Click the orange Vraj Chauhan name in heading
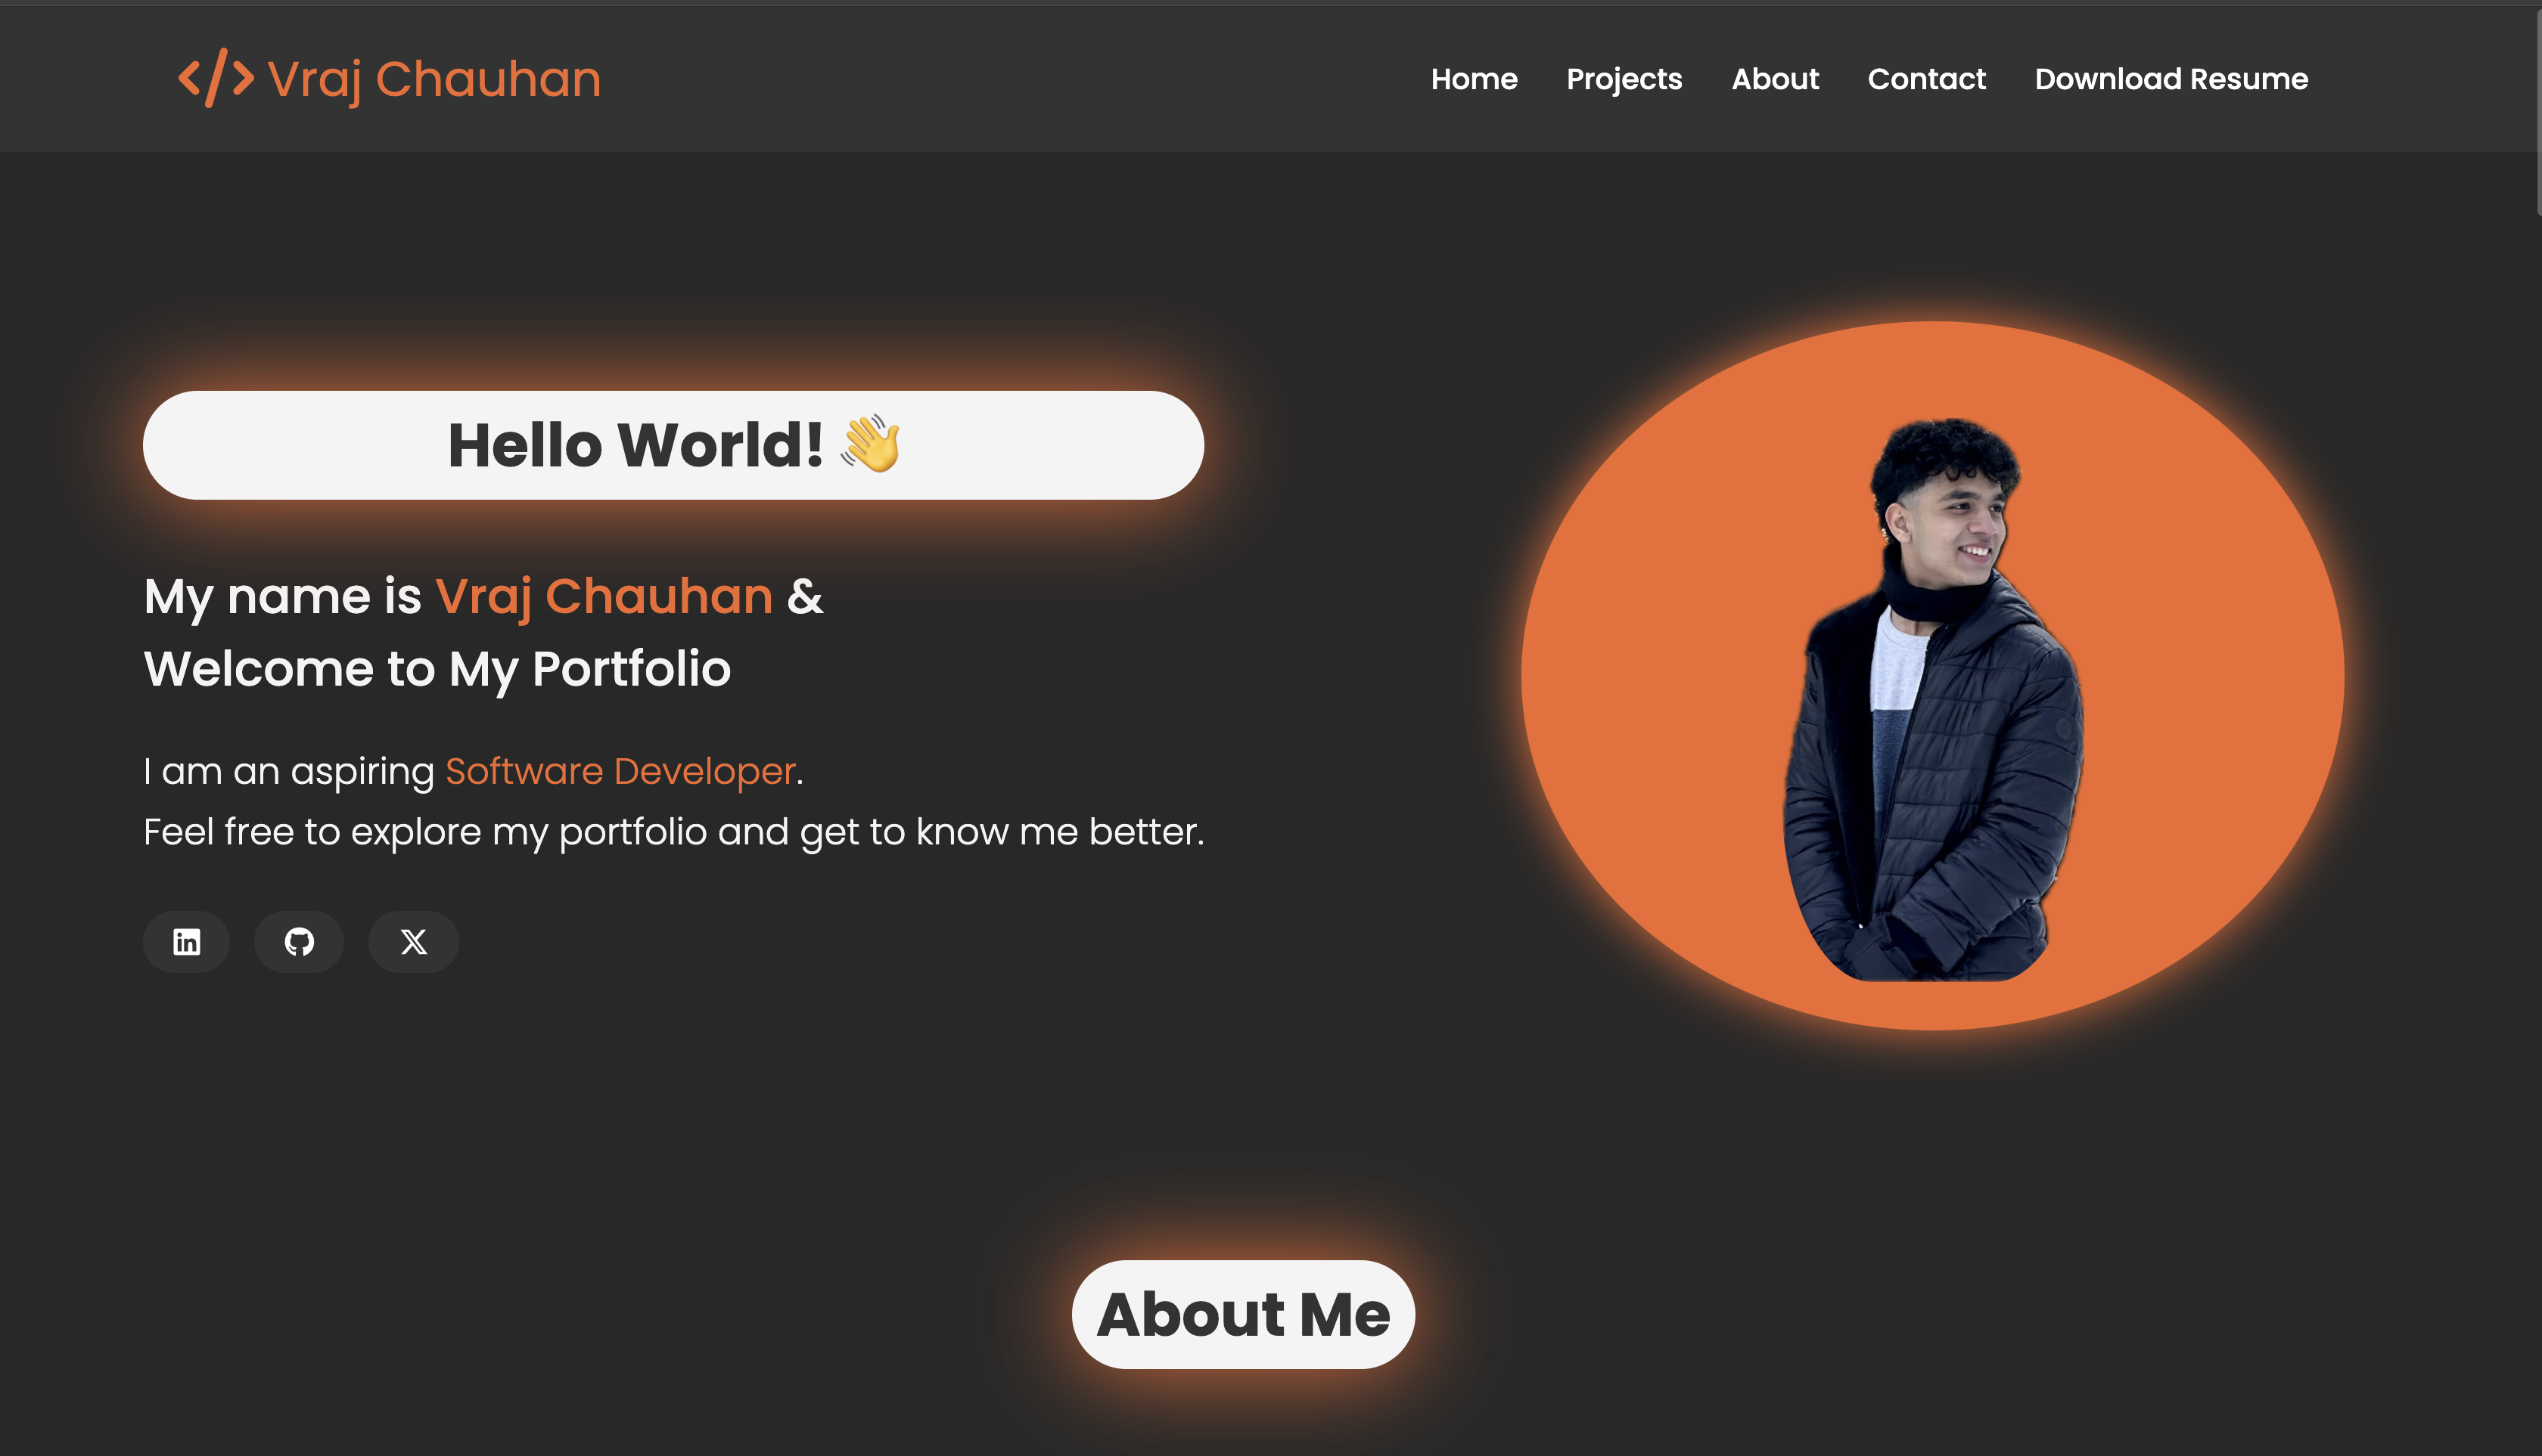Viewport: 2542px width, 1456px height. point(604,597)
